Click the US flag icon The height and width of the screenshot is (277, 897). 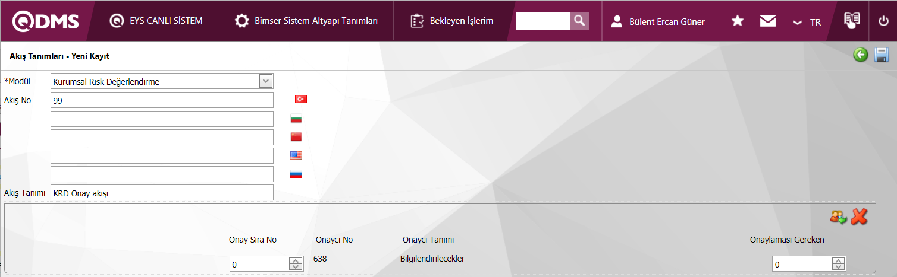tap(296, 155)
